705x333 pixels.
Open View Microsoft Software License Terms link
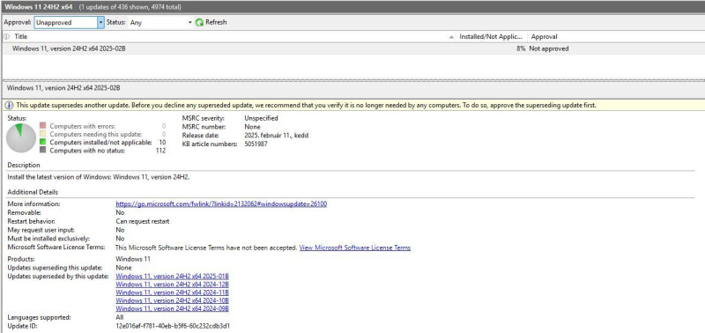click(x=355, y=248)
